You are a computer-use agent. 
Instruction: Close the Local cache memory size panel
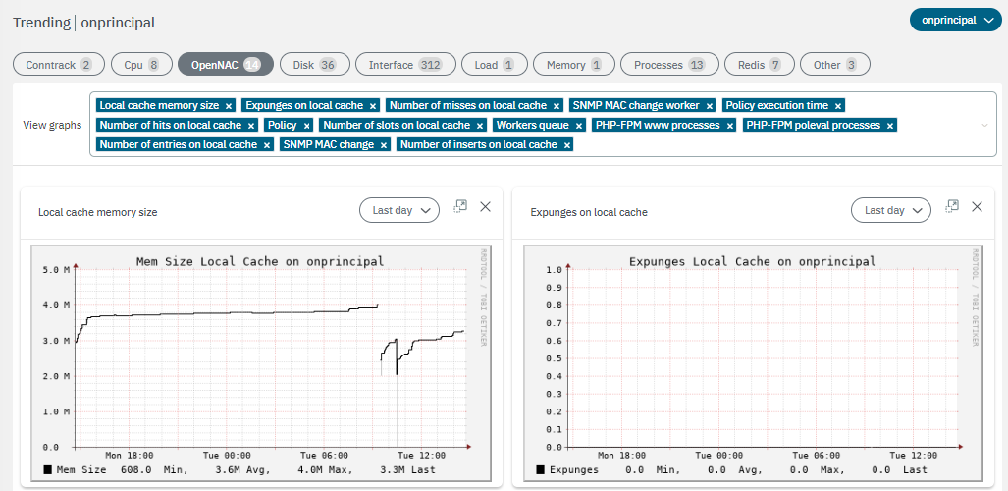(485, 206)
